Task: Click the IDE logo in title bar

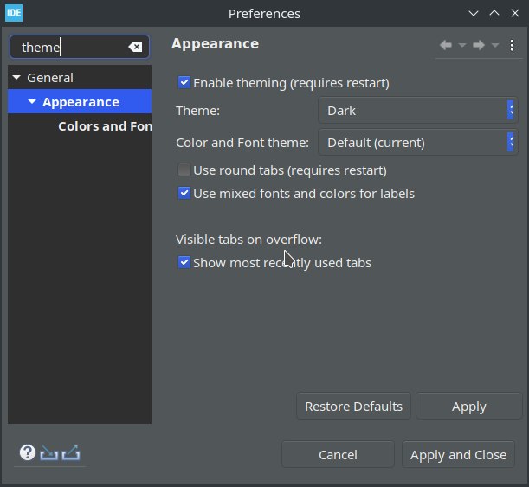Action: click(14, 13)
